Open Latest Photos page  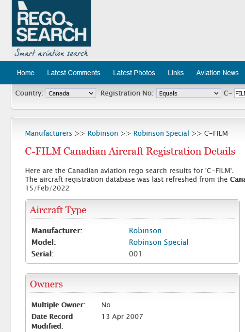[x=134, y=73]
